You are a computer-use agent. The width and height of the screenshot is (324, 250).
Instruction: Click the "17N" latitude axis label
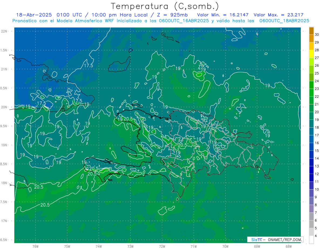click(x=4, y=221)
